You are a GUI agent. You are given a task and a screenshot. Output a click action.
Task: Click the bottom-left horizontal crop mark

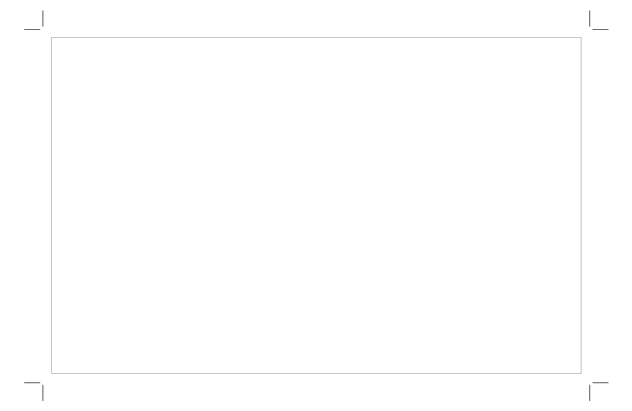tap(32, 382)
